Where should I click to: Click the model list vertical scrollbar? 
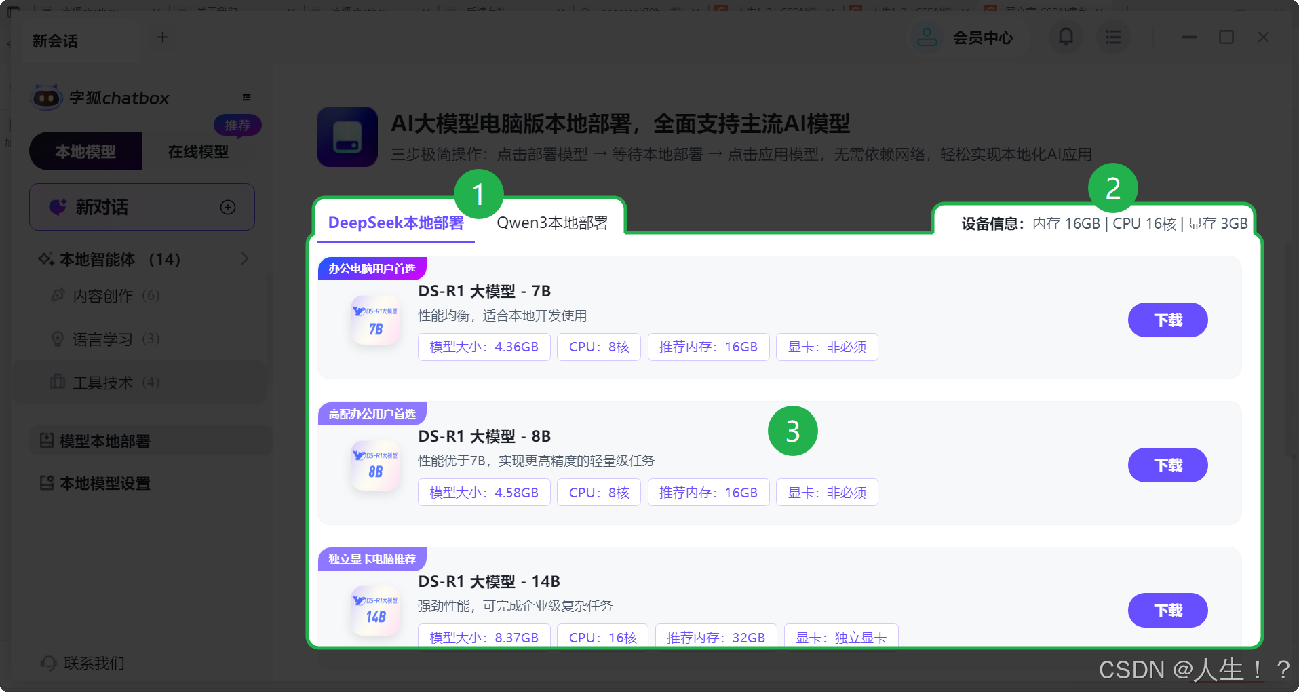pos(1291,349)
